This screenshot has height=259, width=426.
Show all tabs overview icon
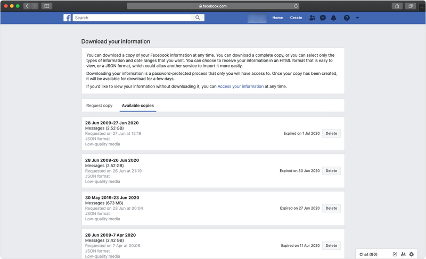point(411,6)
